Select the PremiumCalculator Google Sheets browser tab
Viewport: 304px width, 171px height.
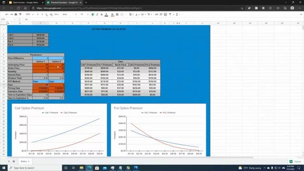[64, 2]
